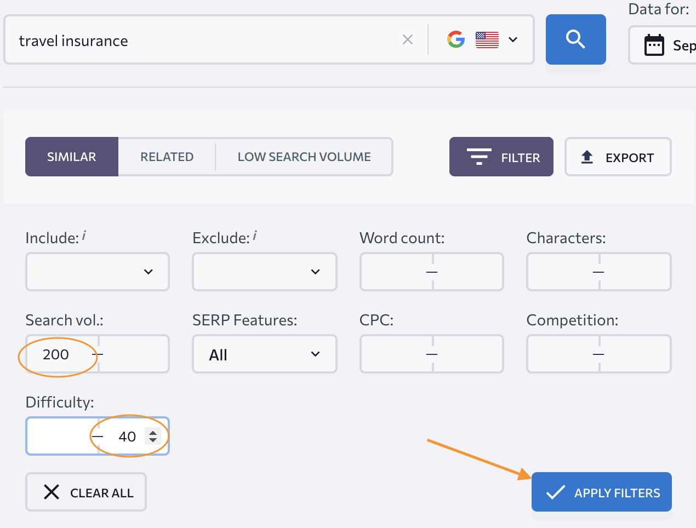Click the minimum CPC input field
The width and height of the screenshot is (696, 528).
pyautogui.click(x=395, y=354)
